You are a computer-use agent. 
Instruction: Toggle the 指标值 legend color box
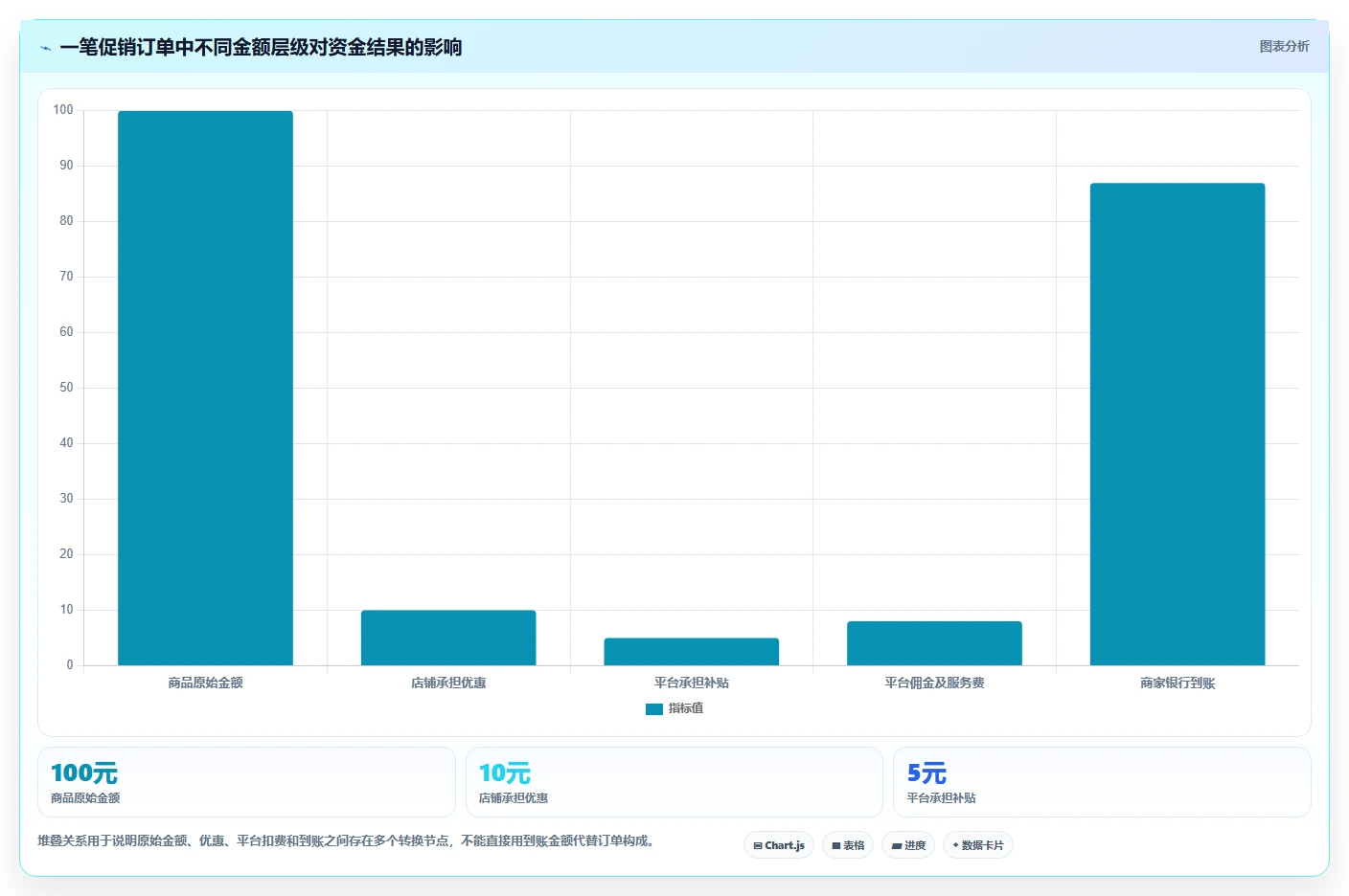click(x=654, y=709)
